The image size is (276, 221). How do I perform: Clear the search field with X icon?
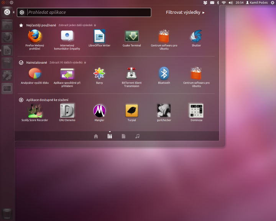coord(22,12)
